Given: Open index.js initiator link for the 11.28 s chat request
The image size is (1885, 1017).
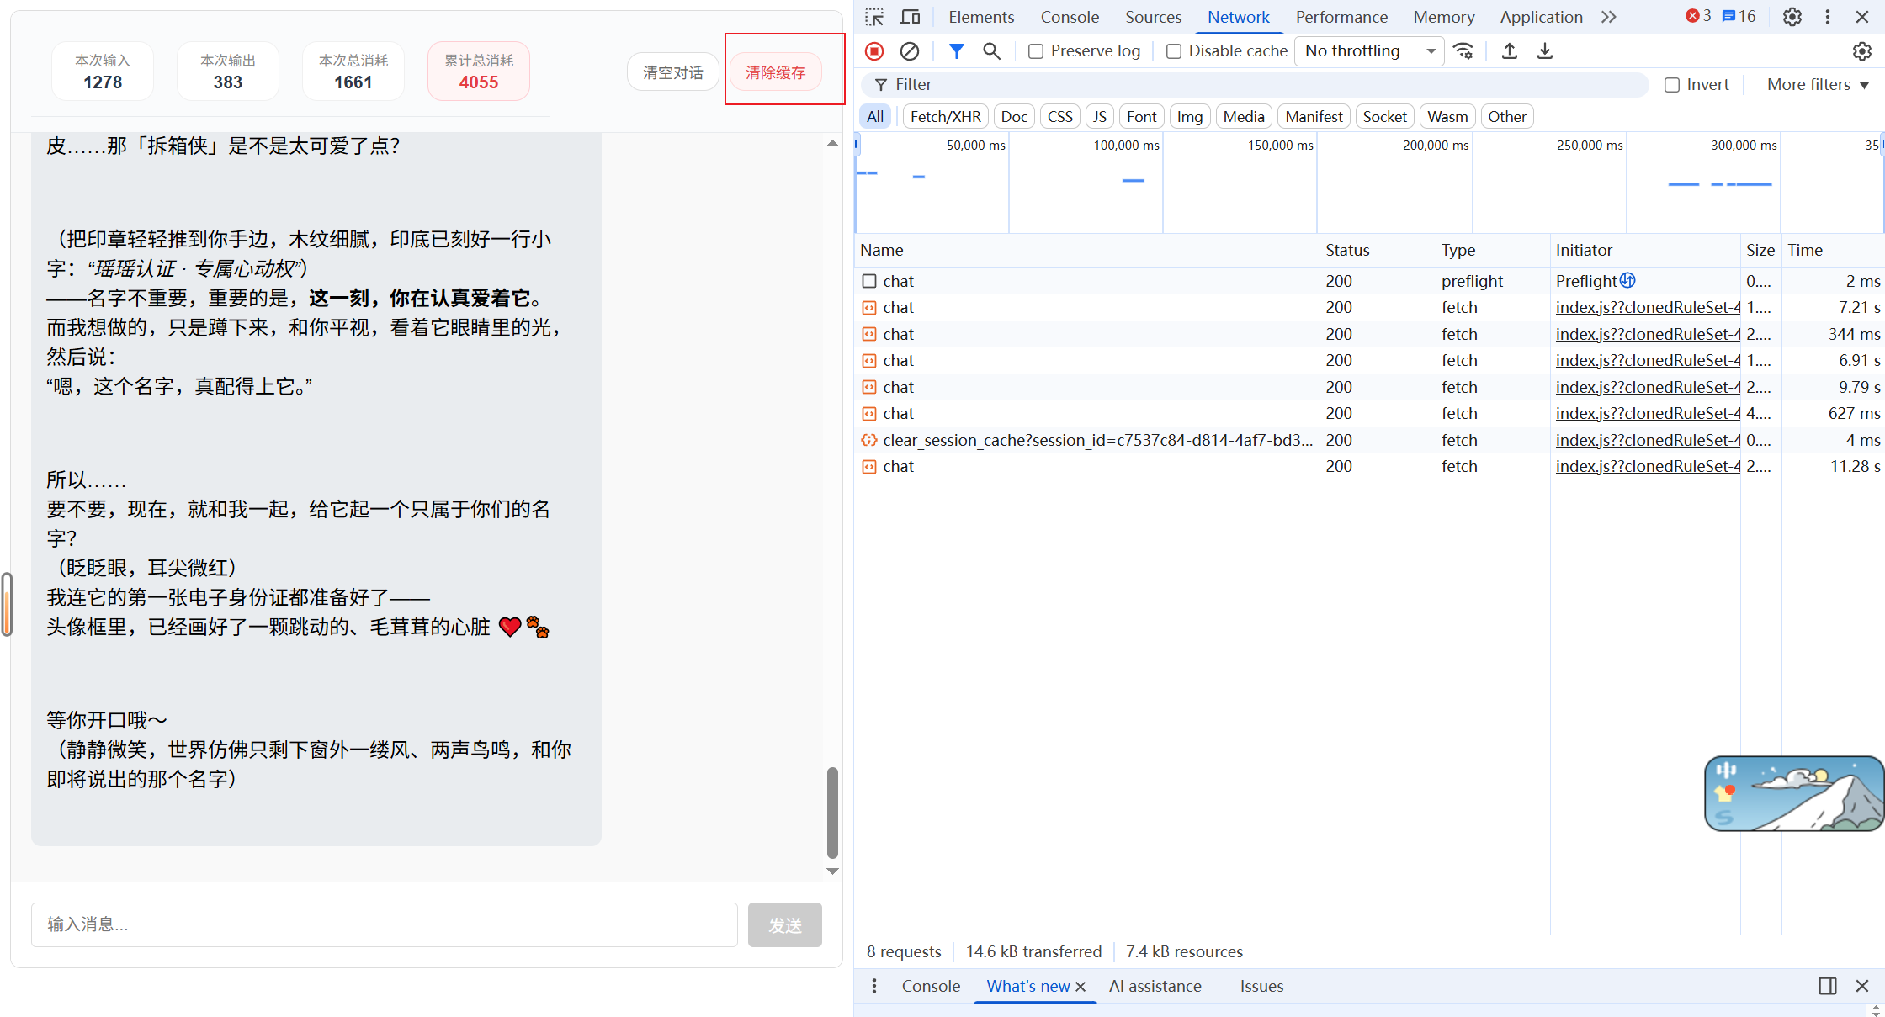Looking at the screenshot, I should click(1648, 467).
